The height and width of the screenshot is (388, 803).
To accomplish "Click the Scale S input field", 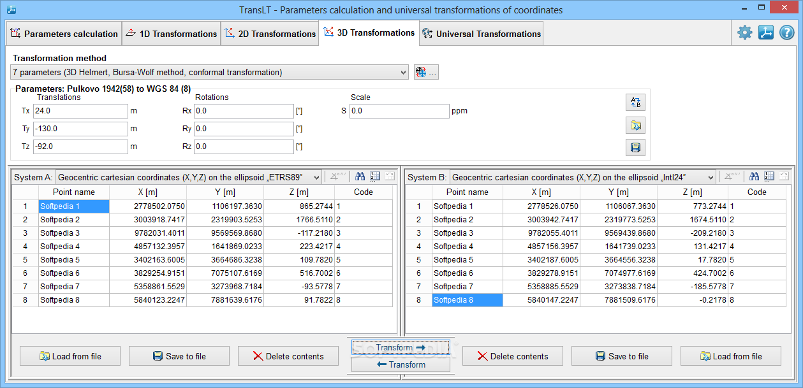I will click(x=399, y=111).
